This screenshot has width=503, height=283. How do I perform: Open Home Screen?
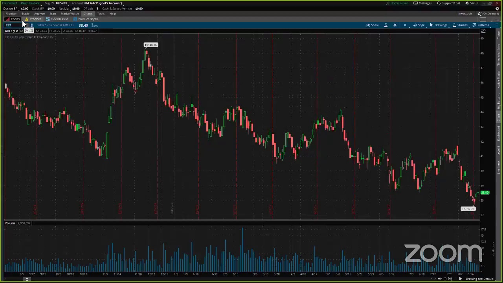coord(397,3)
